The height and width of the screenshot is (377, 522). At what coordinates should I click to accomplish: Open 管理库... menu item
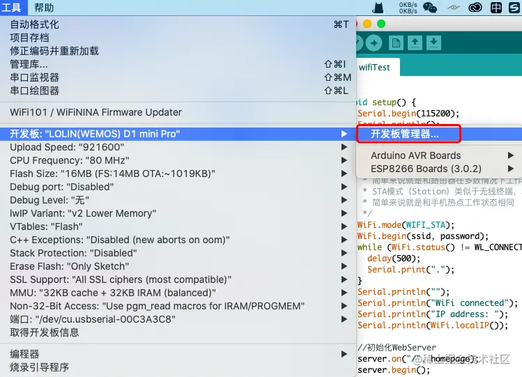[178, 64]
